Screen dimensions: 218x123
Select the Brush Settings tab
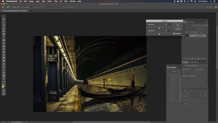[x=171, y=68]
